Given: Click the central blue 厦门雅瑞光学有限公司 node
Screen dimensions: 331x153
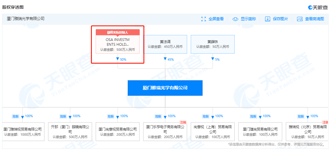Looking at the screenshot, I should tap(165, 88).
